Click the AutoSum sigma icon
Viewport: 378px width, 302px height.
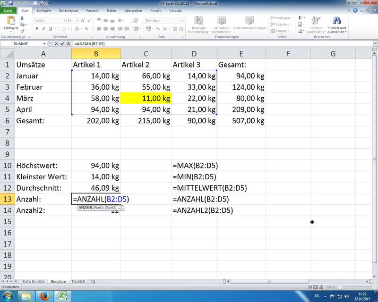point(300,18)
